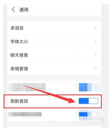
Task: Expand the chevron next to 多语言
Action: pyautogui.click(x=95, y=28)
